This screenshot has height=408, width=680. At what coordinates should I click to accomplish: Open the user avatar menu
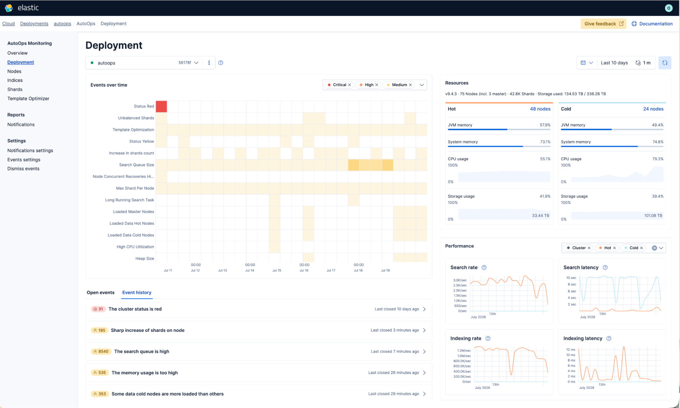tap(668, 8)
